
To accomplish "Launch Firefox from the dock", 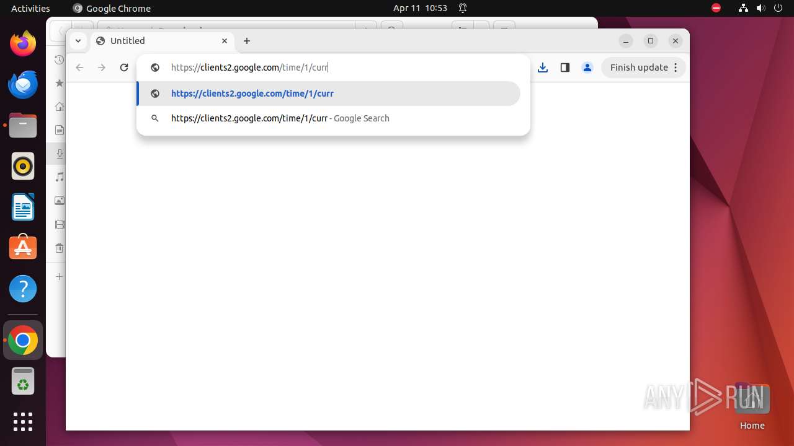I will (23, 43).
